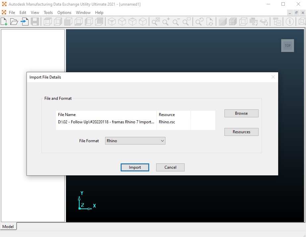Click the Resources button
This screenshot has width=306, height=237.
(x=241, y=132)
